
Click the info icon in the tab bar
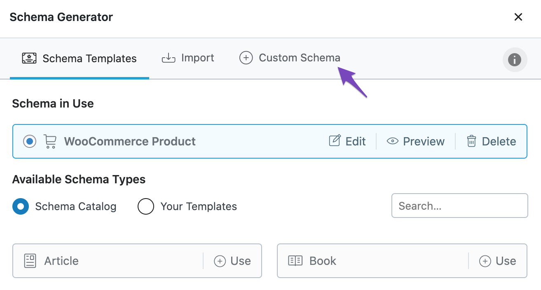click(x=515, y=60)
